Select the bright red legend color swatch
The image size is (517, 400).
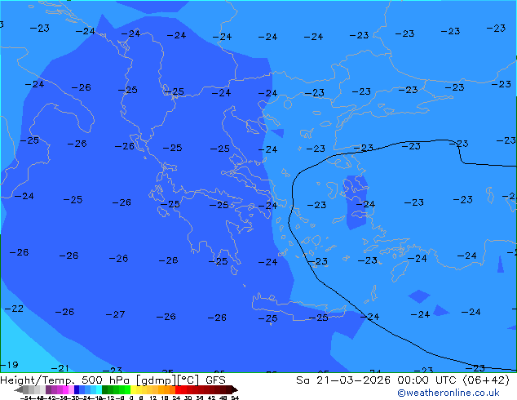click(179, 389)
